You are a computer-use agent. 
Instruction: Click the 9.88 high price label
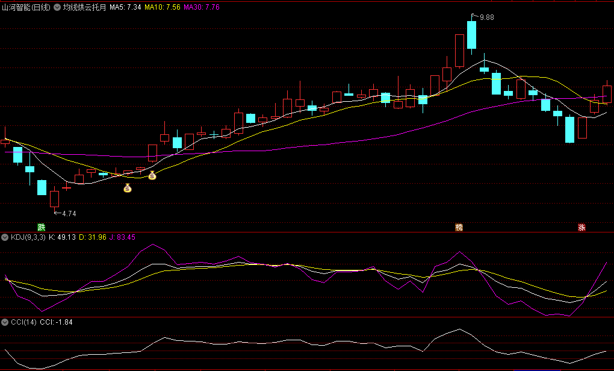(x=486, y=17)
